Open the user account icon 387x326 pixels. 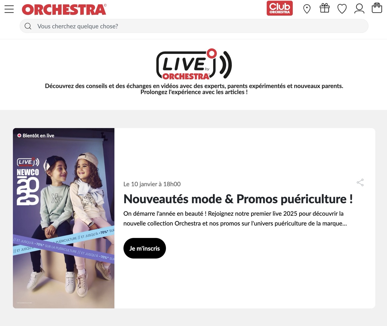[359, 8]
